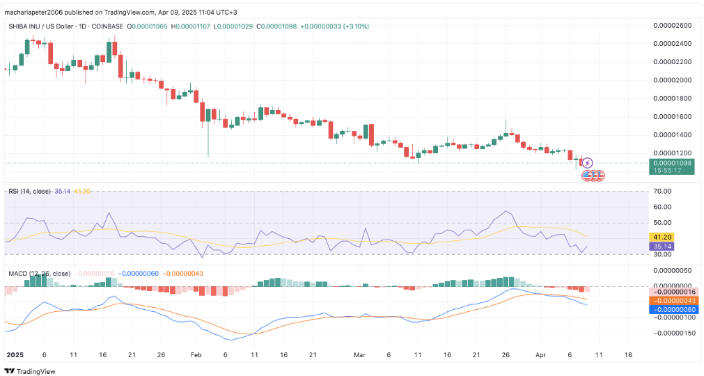This screenshot has width=704, height=376.
Task: Click the yellow RSI average value 41.20
Action: point(660,237)
